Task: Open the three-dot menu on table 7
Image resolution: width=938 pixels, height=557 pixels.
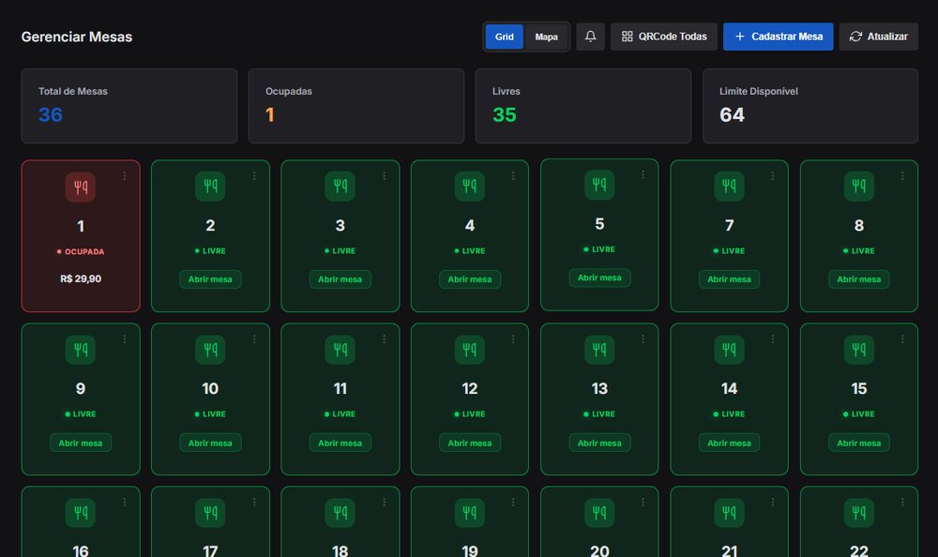Action: point(773,176)
